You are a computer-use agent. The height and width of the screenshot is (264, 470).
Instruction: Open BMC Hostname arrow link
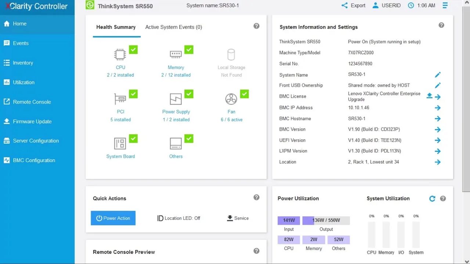point(438,119)
